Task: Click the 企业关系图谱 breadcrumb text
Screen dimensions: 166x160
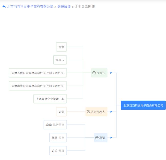Action: click(x=85, y=7)
